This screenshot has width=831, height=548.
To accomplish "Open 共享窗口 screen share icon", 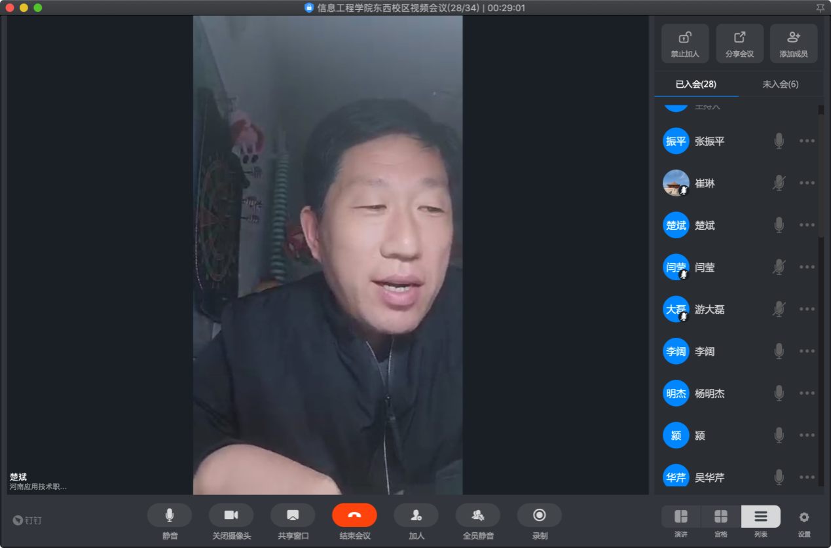I will [x=293, y=515].
